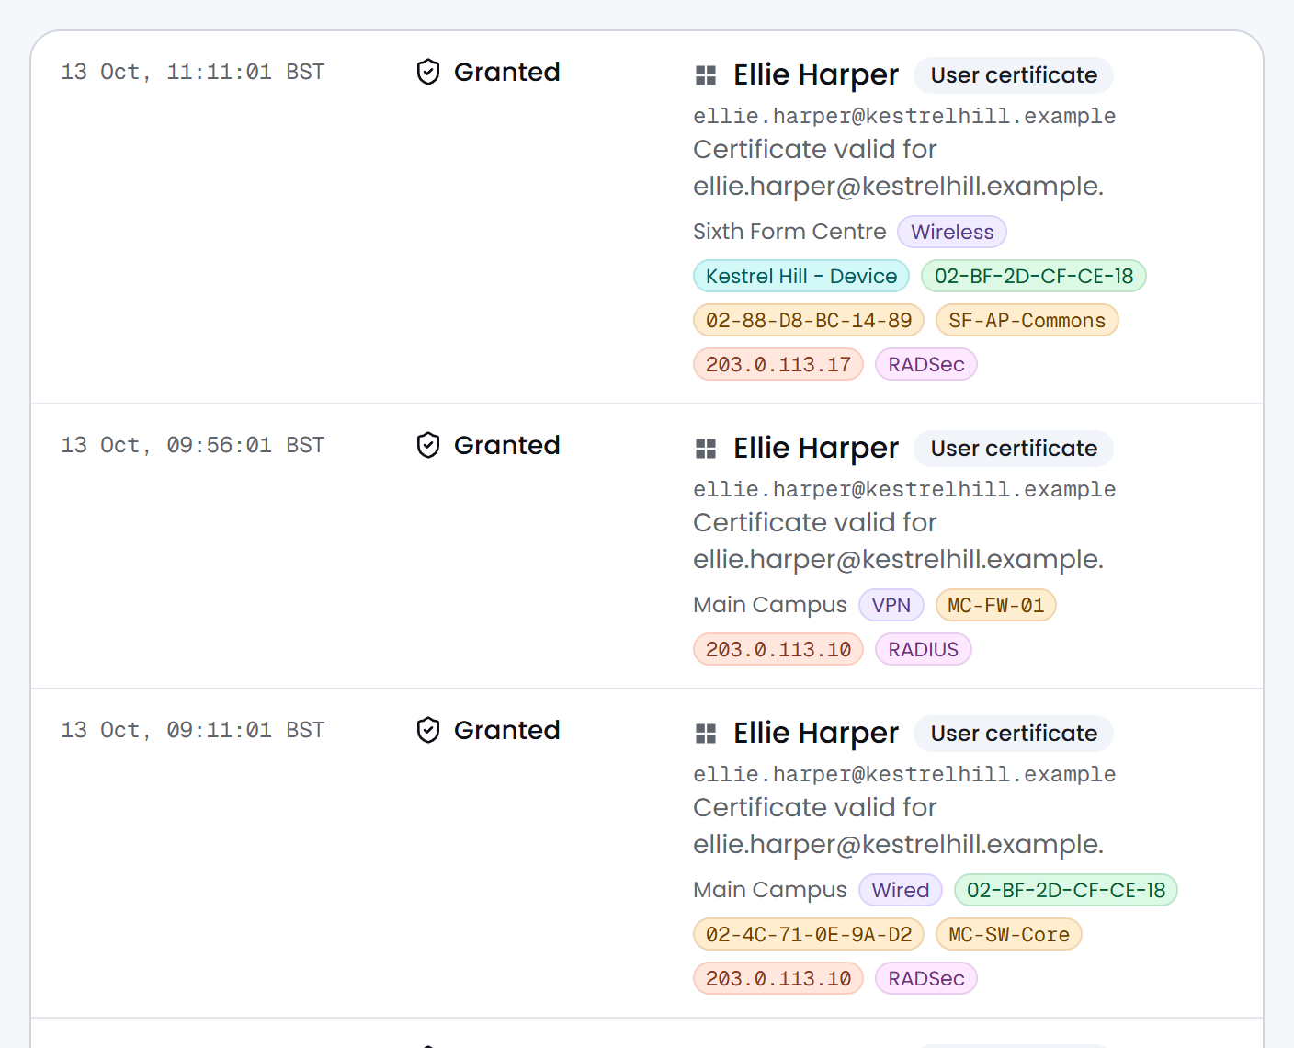Click Main Campus in the 09:56:01 entry
The height and width of the screenshot is (1048, 1294).
tap(770, 605)
